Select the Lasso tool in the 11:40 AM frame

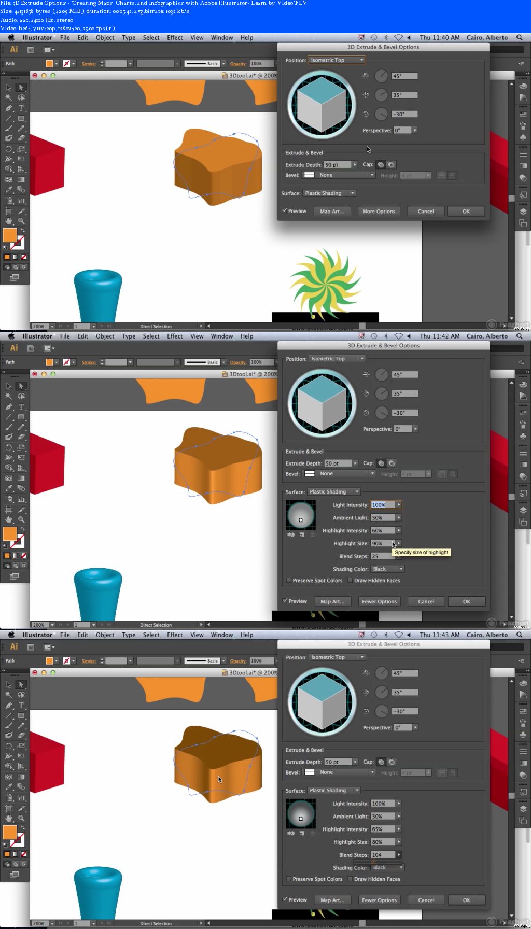21,98
